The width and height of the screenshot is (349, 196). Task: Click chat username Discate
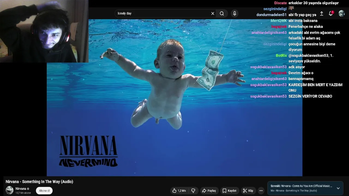point(280,3)
